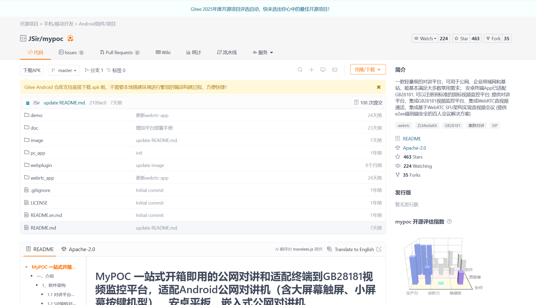The height and width of the screenshot is (305, 536).
Task: Expand the master branch selector
Action: click(64, 70)
